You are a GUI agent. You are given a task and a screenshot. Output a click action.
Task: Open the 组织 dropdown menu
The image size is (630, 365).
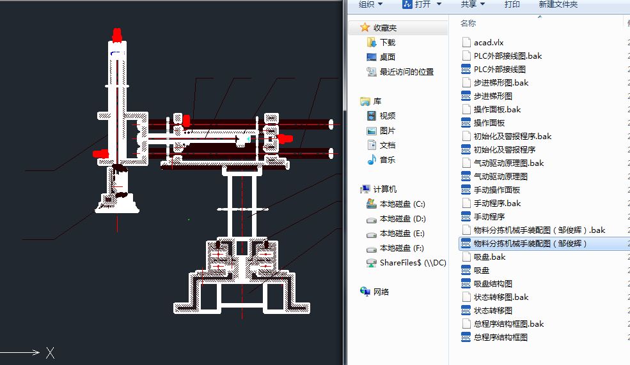click(370, 4)
